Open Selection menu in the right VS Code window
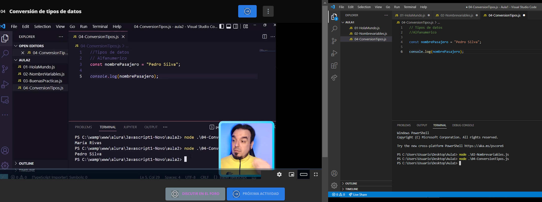542x202 pixels. (x=364, y=7)
